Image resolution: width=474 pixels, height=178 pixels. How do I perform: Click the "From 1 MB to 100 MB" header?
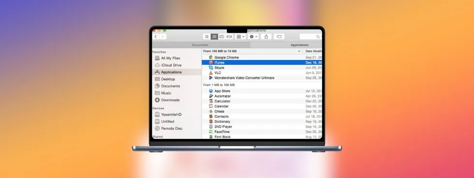click(219, 85)
